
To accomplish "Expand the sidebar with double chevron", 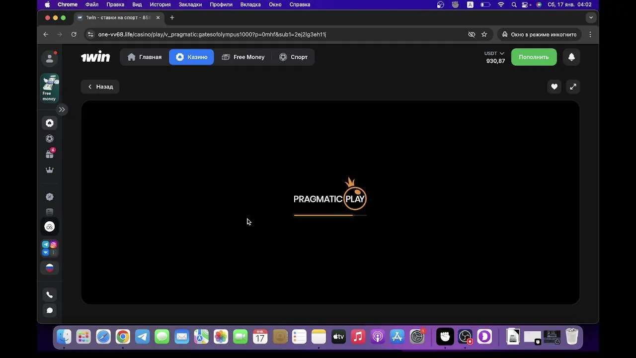I will [62, 109].
